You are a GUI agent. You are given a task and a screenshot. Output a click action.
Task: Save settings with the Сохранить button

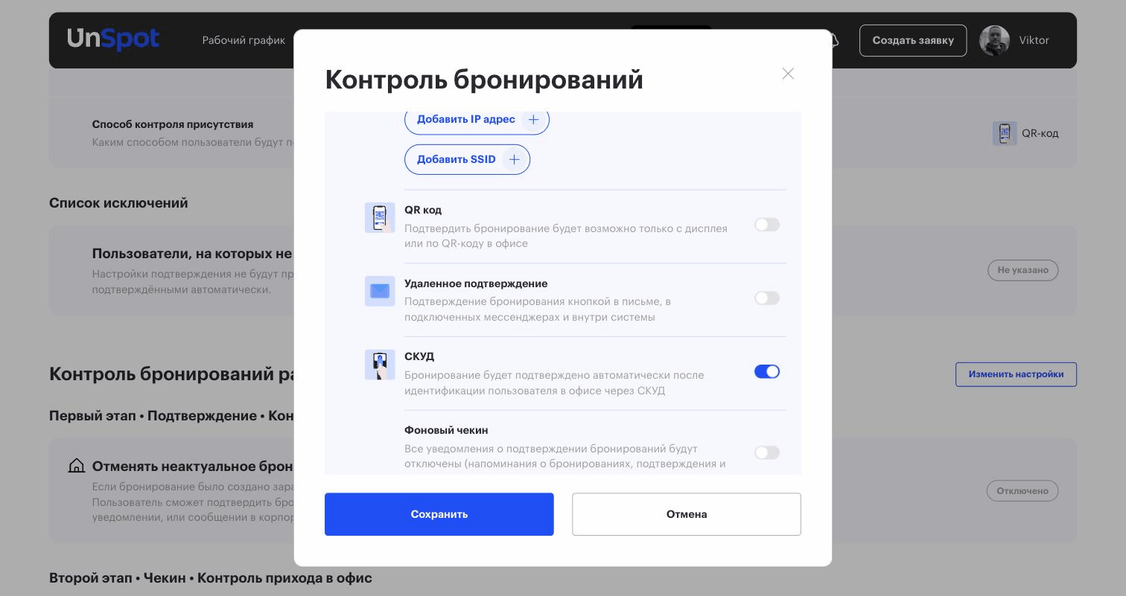pos(439,514)
